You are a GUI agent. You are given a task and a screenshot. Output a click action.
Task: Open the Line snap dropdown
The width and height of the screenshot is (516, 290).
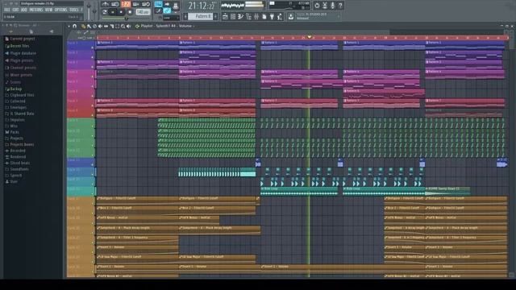coord(171,18)
